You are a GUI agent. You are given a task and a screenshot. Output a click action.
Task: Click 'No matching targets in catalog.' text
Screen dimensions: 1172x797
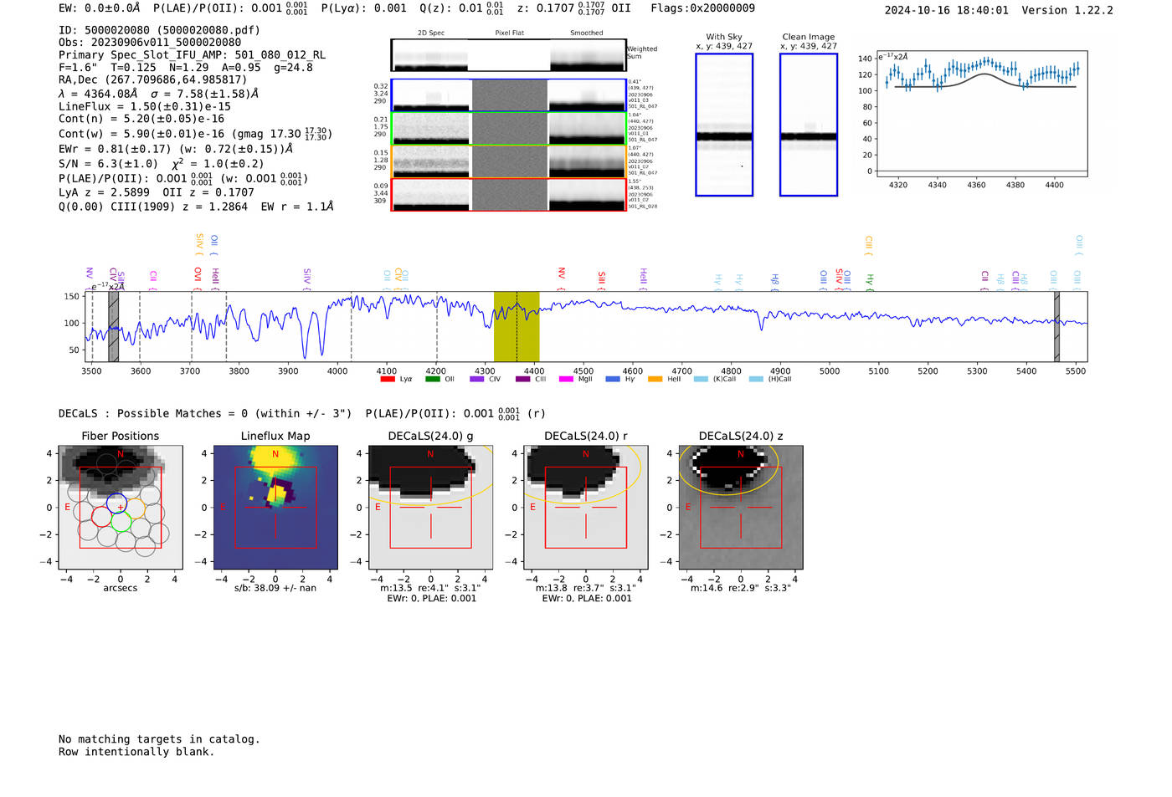159,739
